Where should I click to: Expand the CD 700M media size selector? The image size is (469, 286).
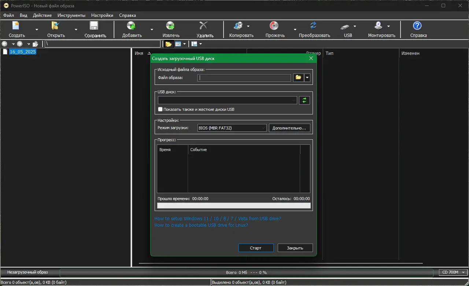pyautogui.click(x=453, y=272)
